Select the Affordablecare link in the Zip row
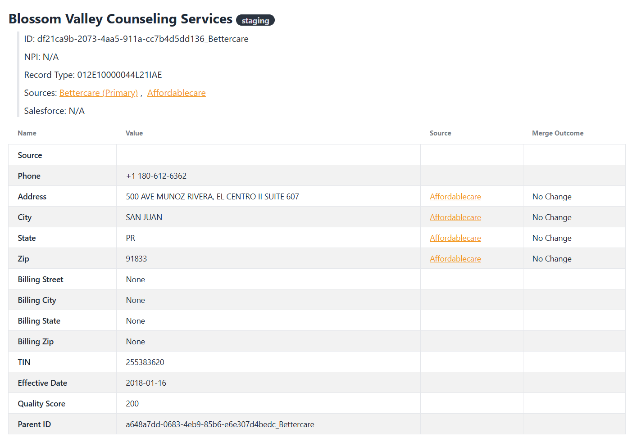Image resolution: width=632 pixels, height=442 pixels. [x=455, y=259]
